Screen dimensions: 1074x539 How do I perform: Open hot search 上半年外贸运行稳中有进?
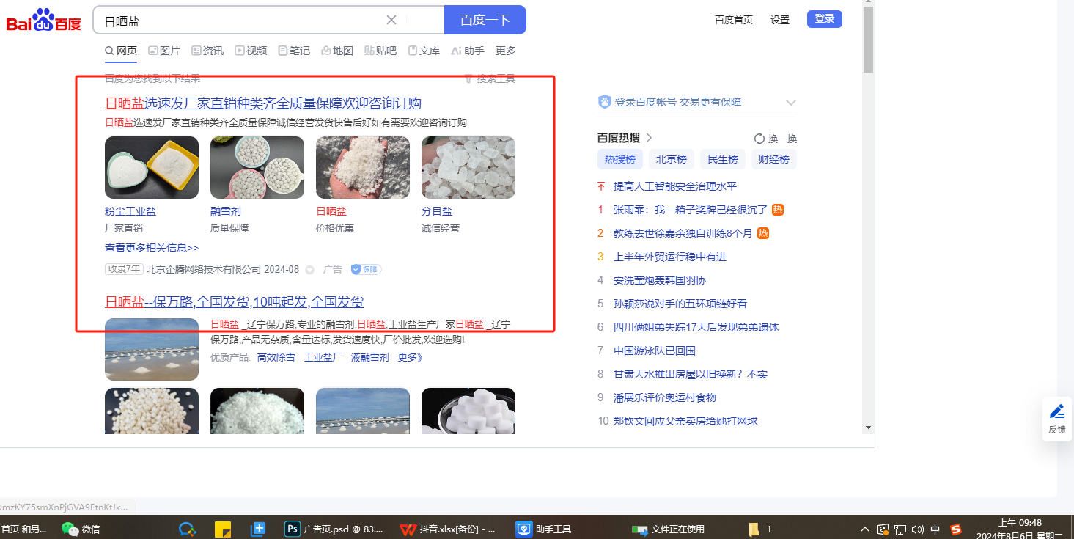coord(670,257)
